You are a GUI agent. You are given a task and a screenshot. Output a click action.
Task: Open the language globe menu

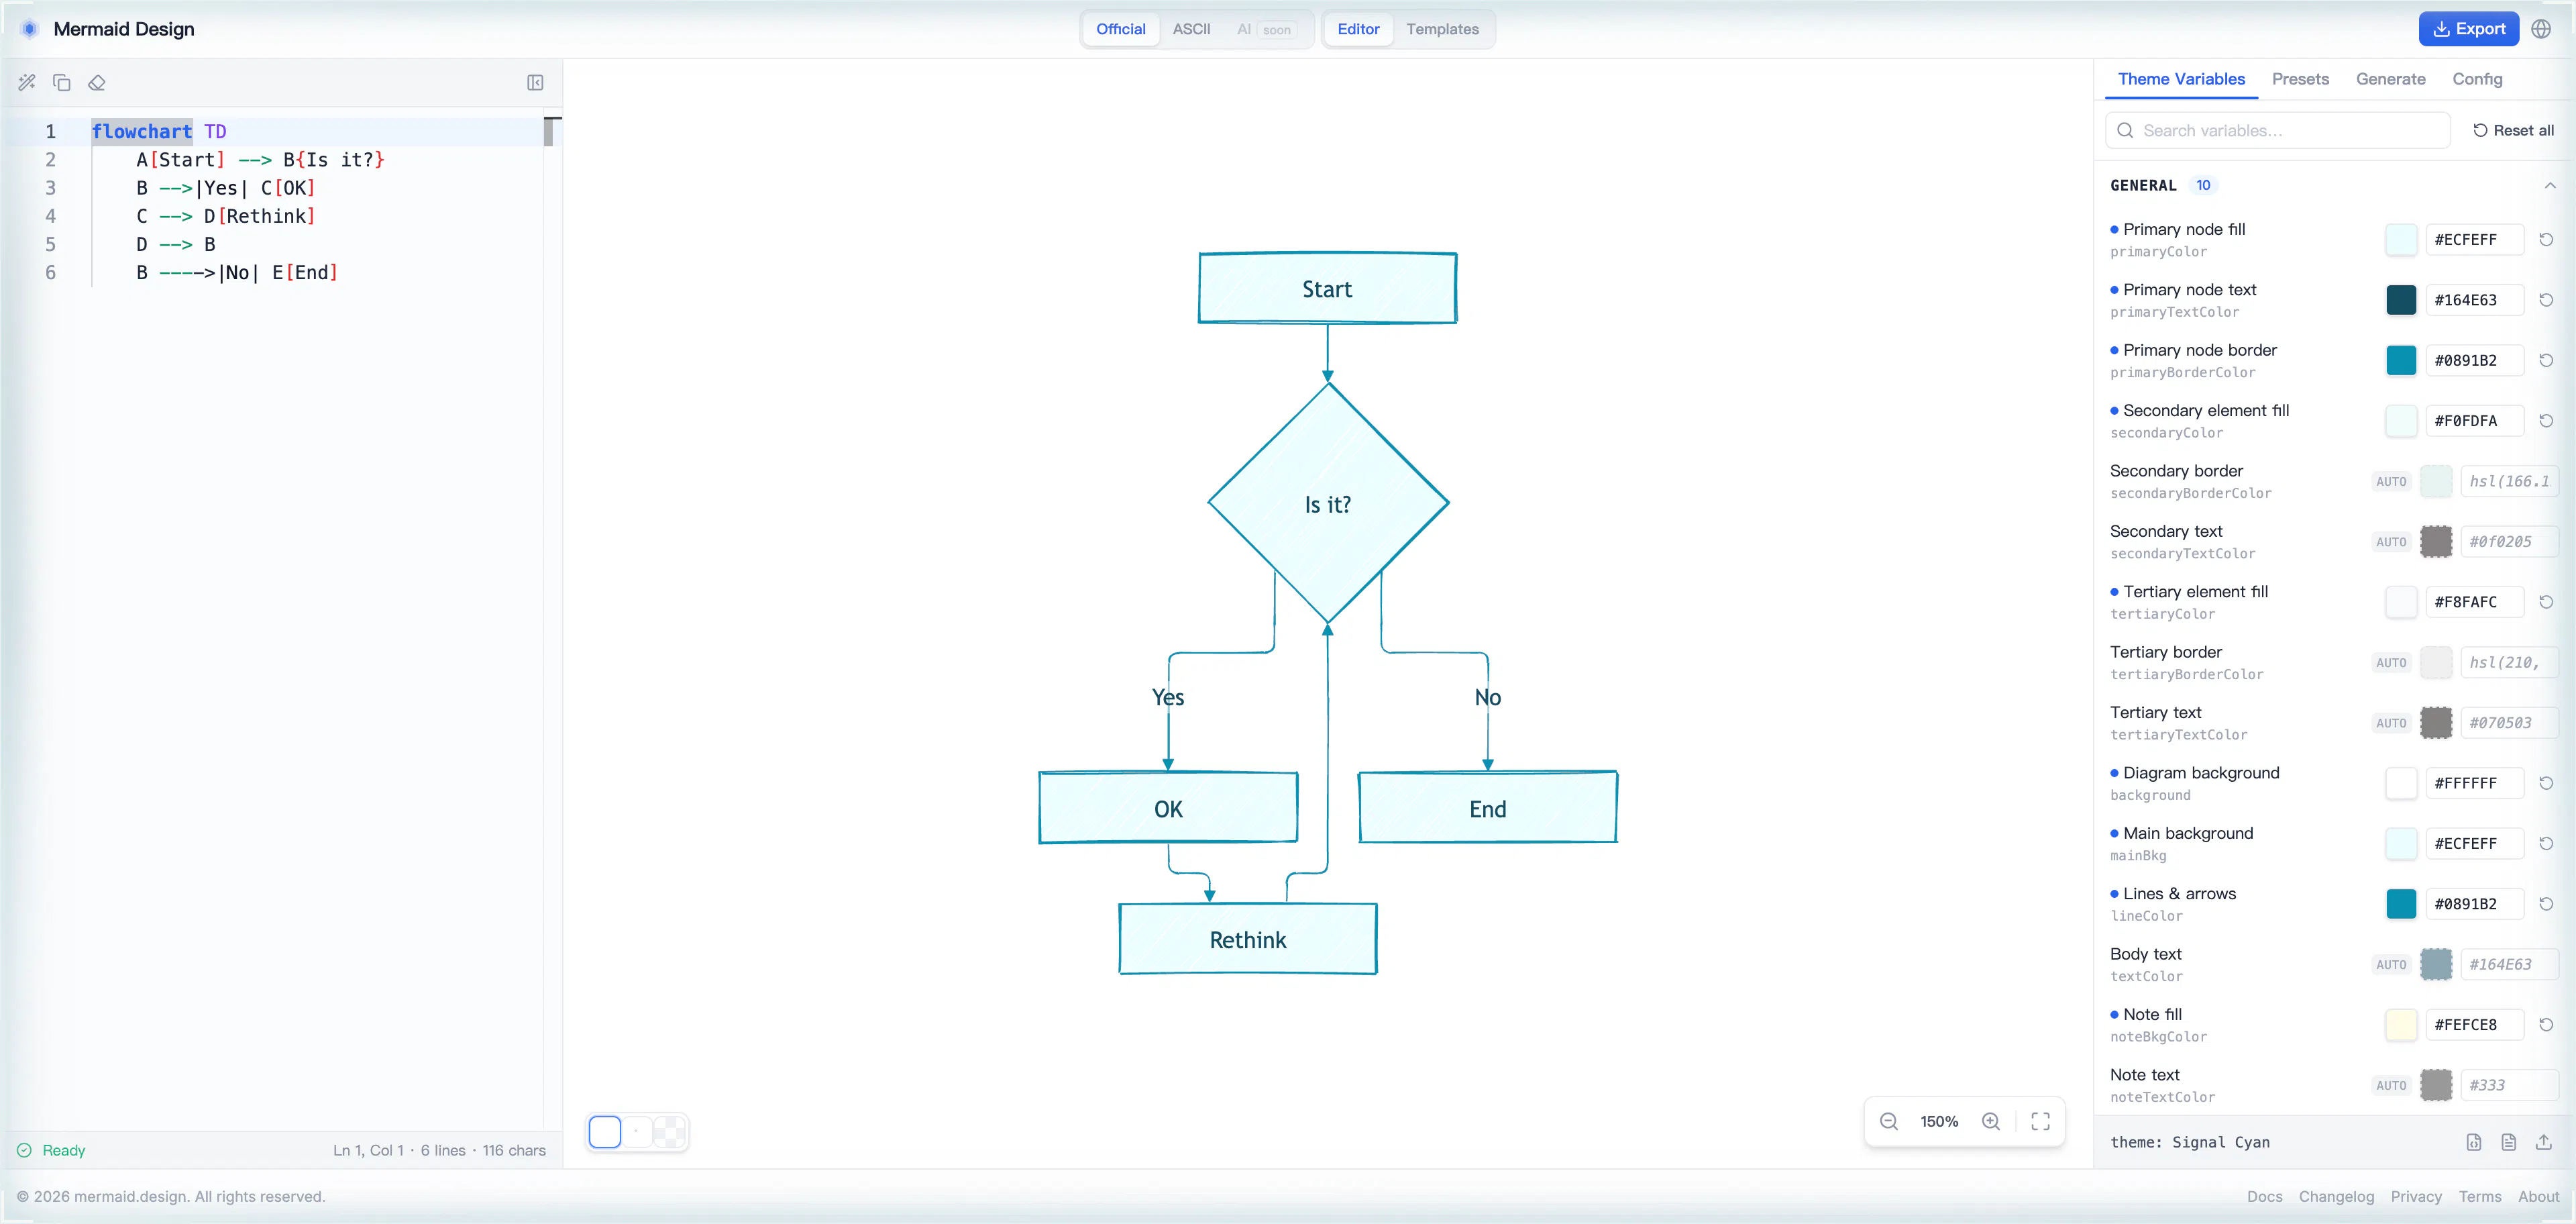[2541, 29]
